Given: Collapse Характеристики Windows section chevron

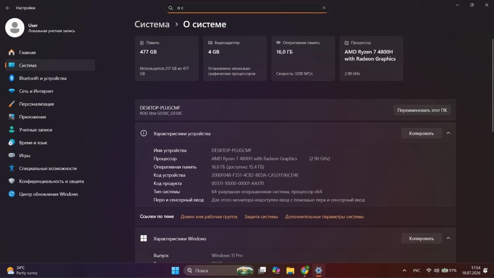Looking at the screenshot, I should [x=449, y=238].
